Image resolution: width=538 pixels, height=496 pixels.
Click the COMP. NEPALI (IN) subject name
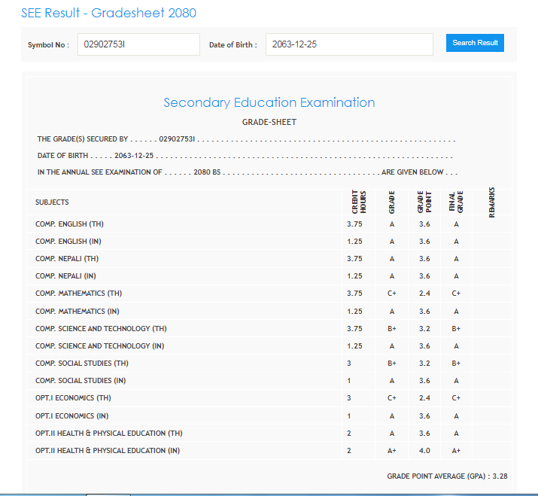(x=65, y=276)
